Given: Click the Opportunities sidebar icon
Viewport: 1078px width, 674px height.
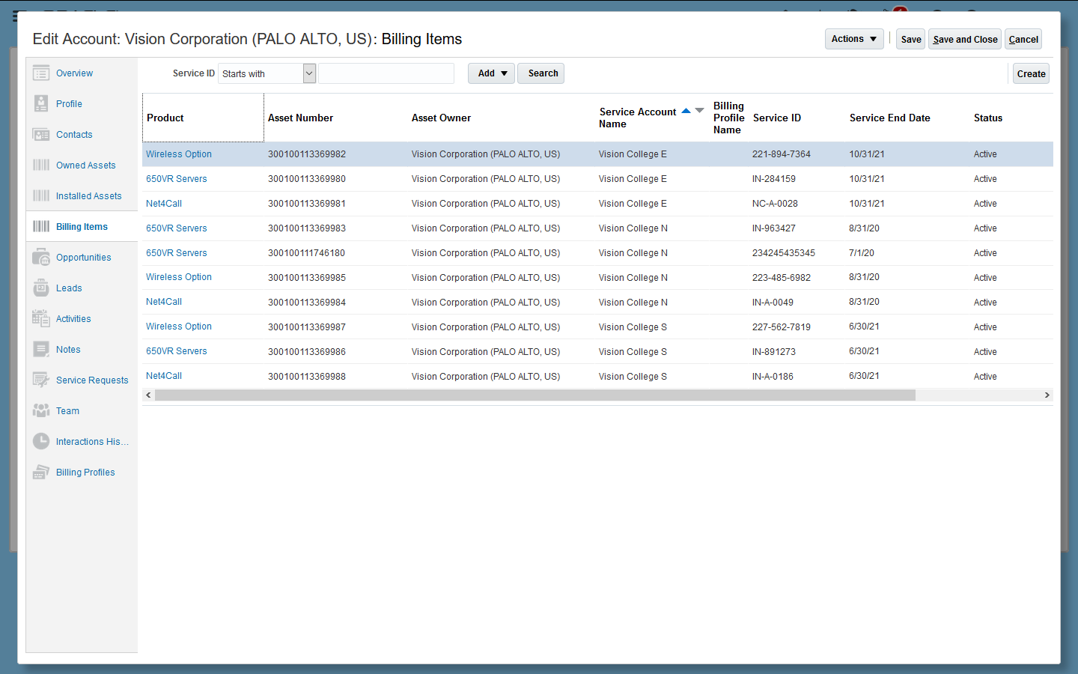Looking at the screenshot, I should point(41,258).
